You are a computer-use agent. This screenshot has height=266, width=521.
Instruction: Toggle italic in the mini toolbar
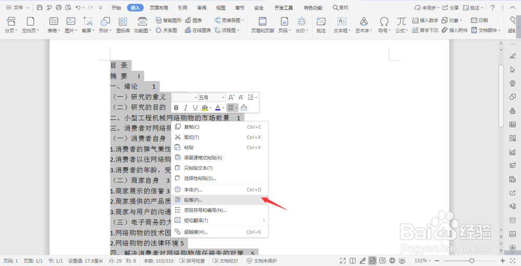coord(186,108)
